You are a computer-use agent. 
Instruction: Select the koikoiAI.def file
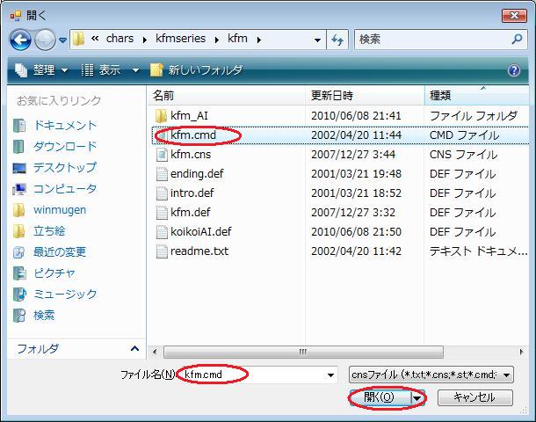tap(201, 232)
